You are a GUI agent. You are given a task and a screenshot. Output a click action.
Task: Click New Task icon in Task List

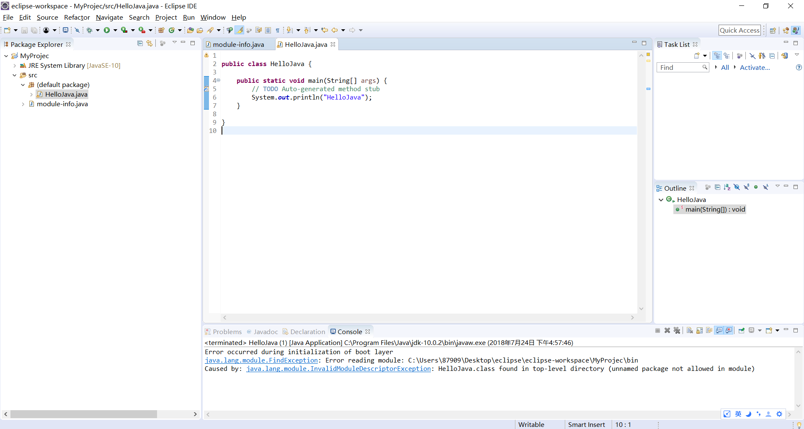click(x=697, y=56)
